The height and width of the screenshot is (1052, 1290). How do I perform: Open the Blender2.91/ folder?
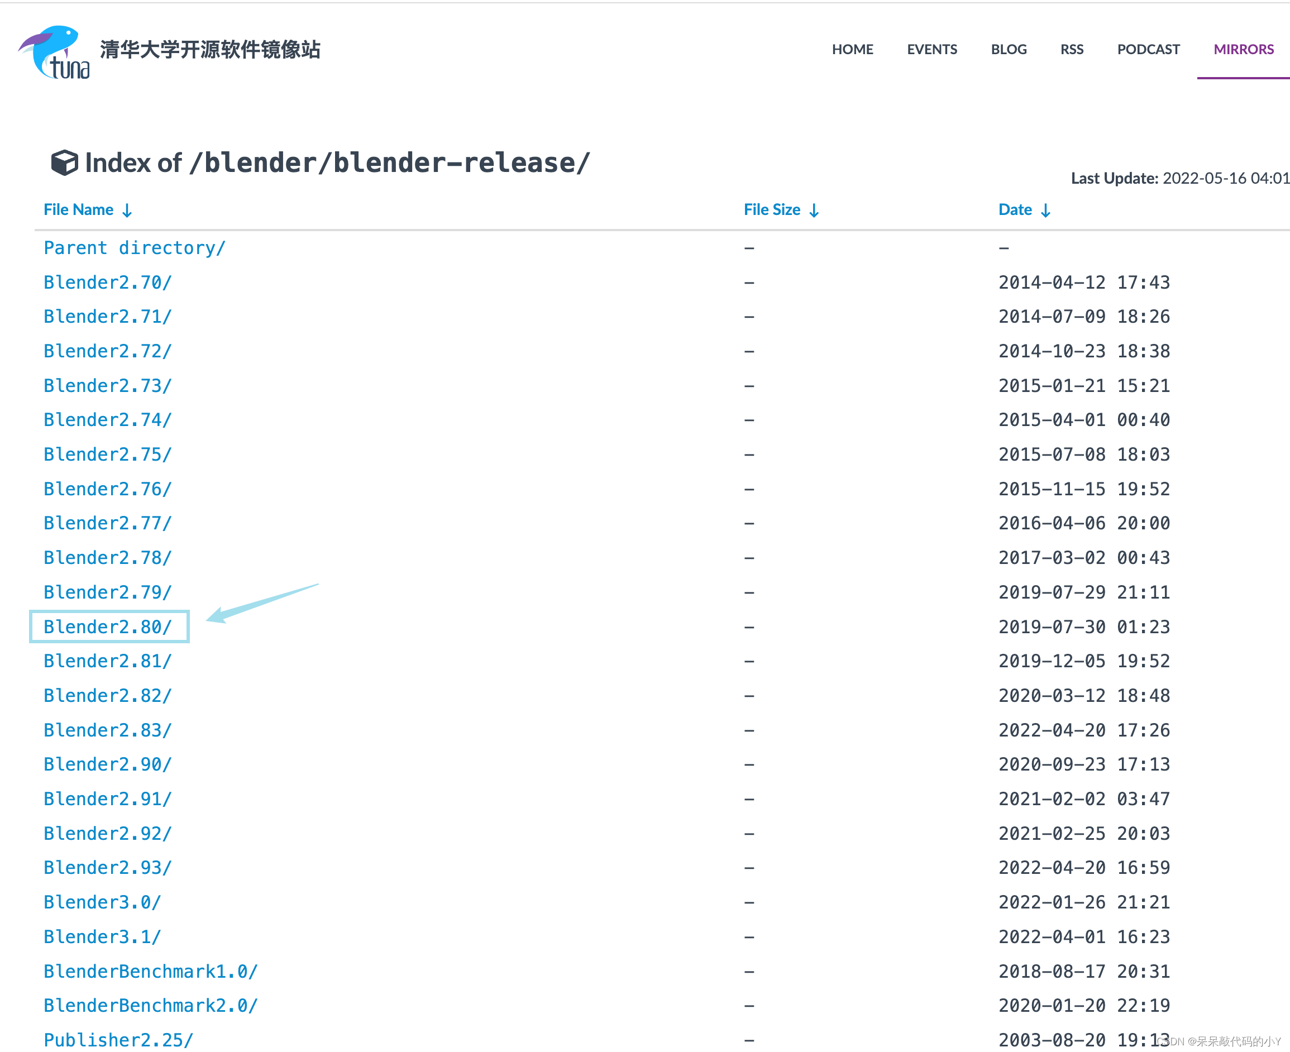tap(108, 798)
